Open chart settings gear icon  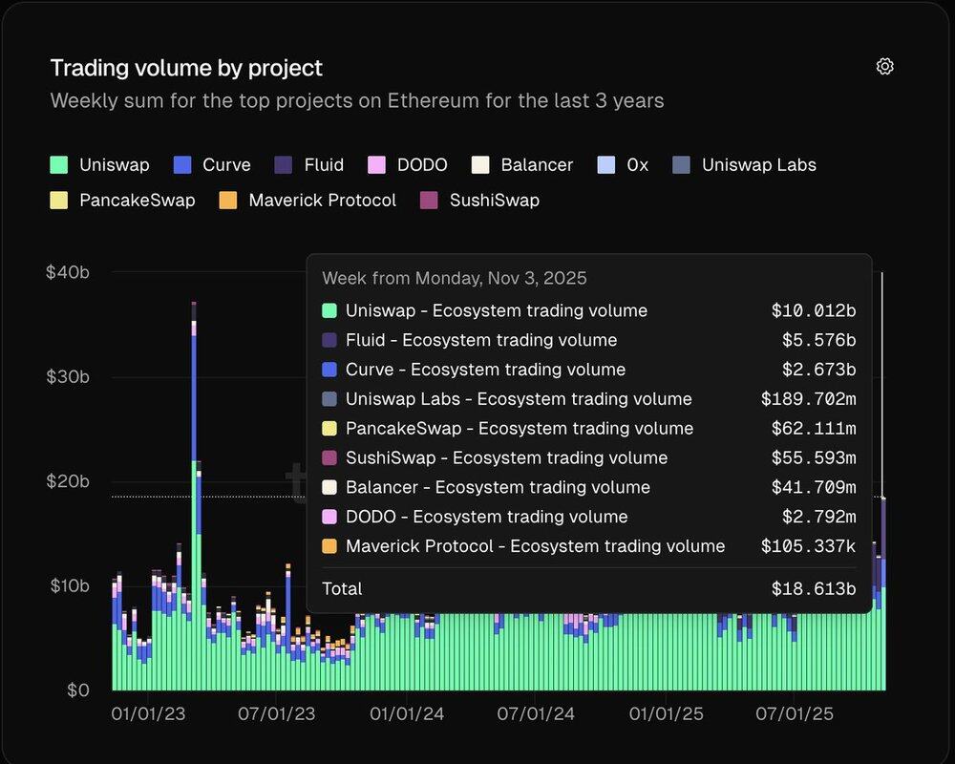click(884, 67)
